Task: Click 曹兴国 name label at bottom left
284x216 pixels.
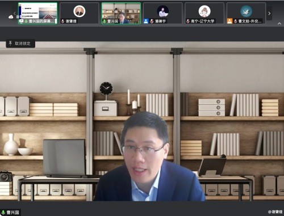Action: [13, 213]
